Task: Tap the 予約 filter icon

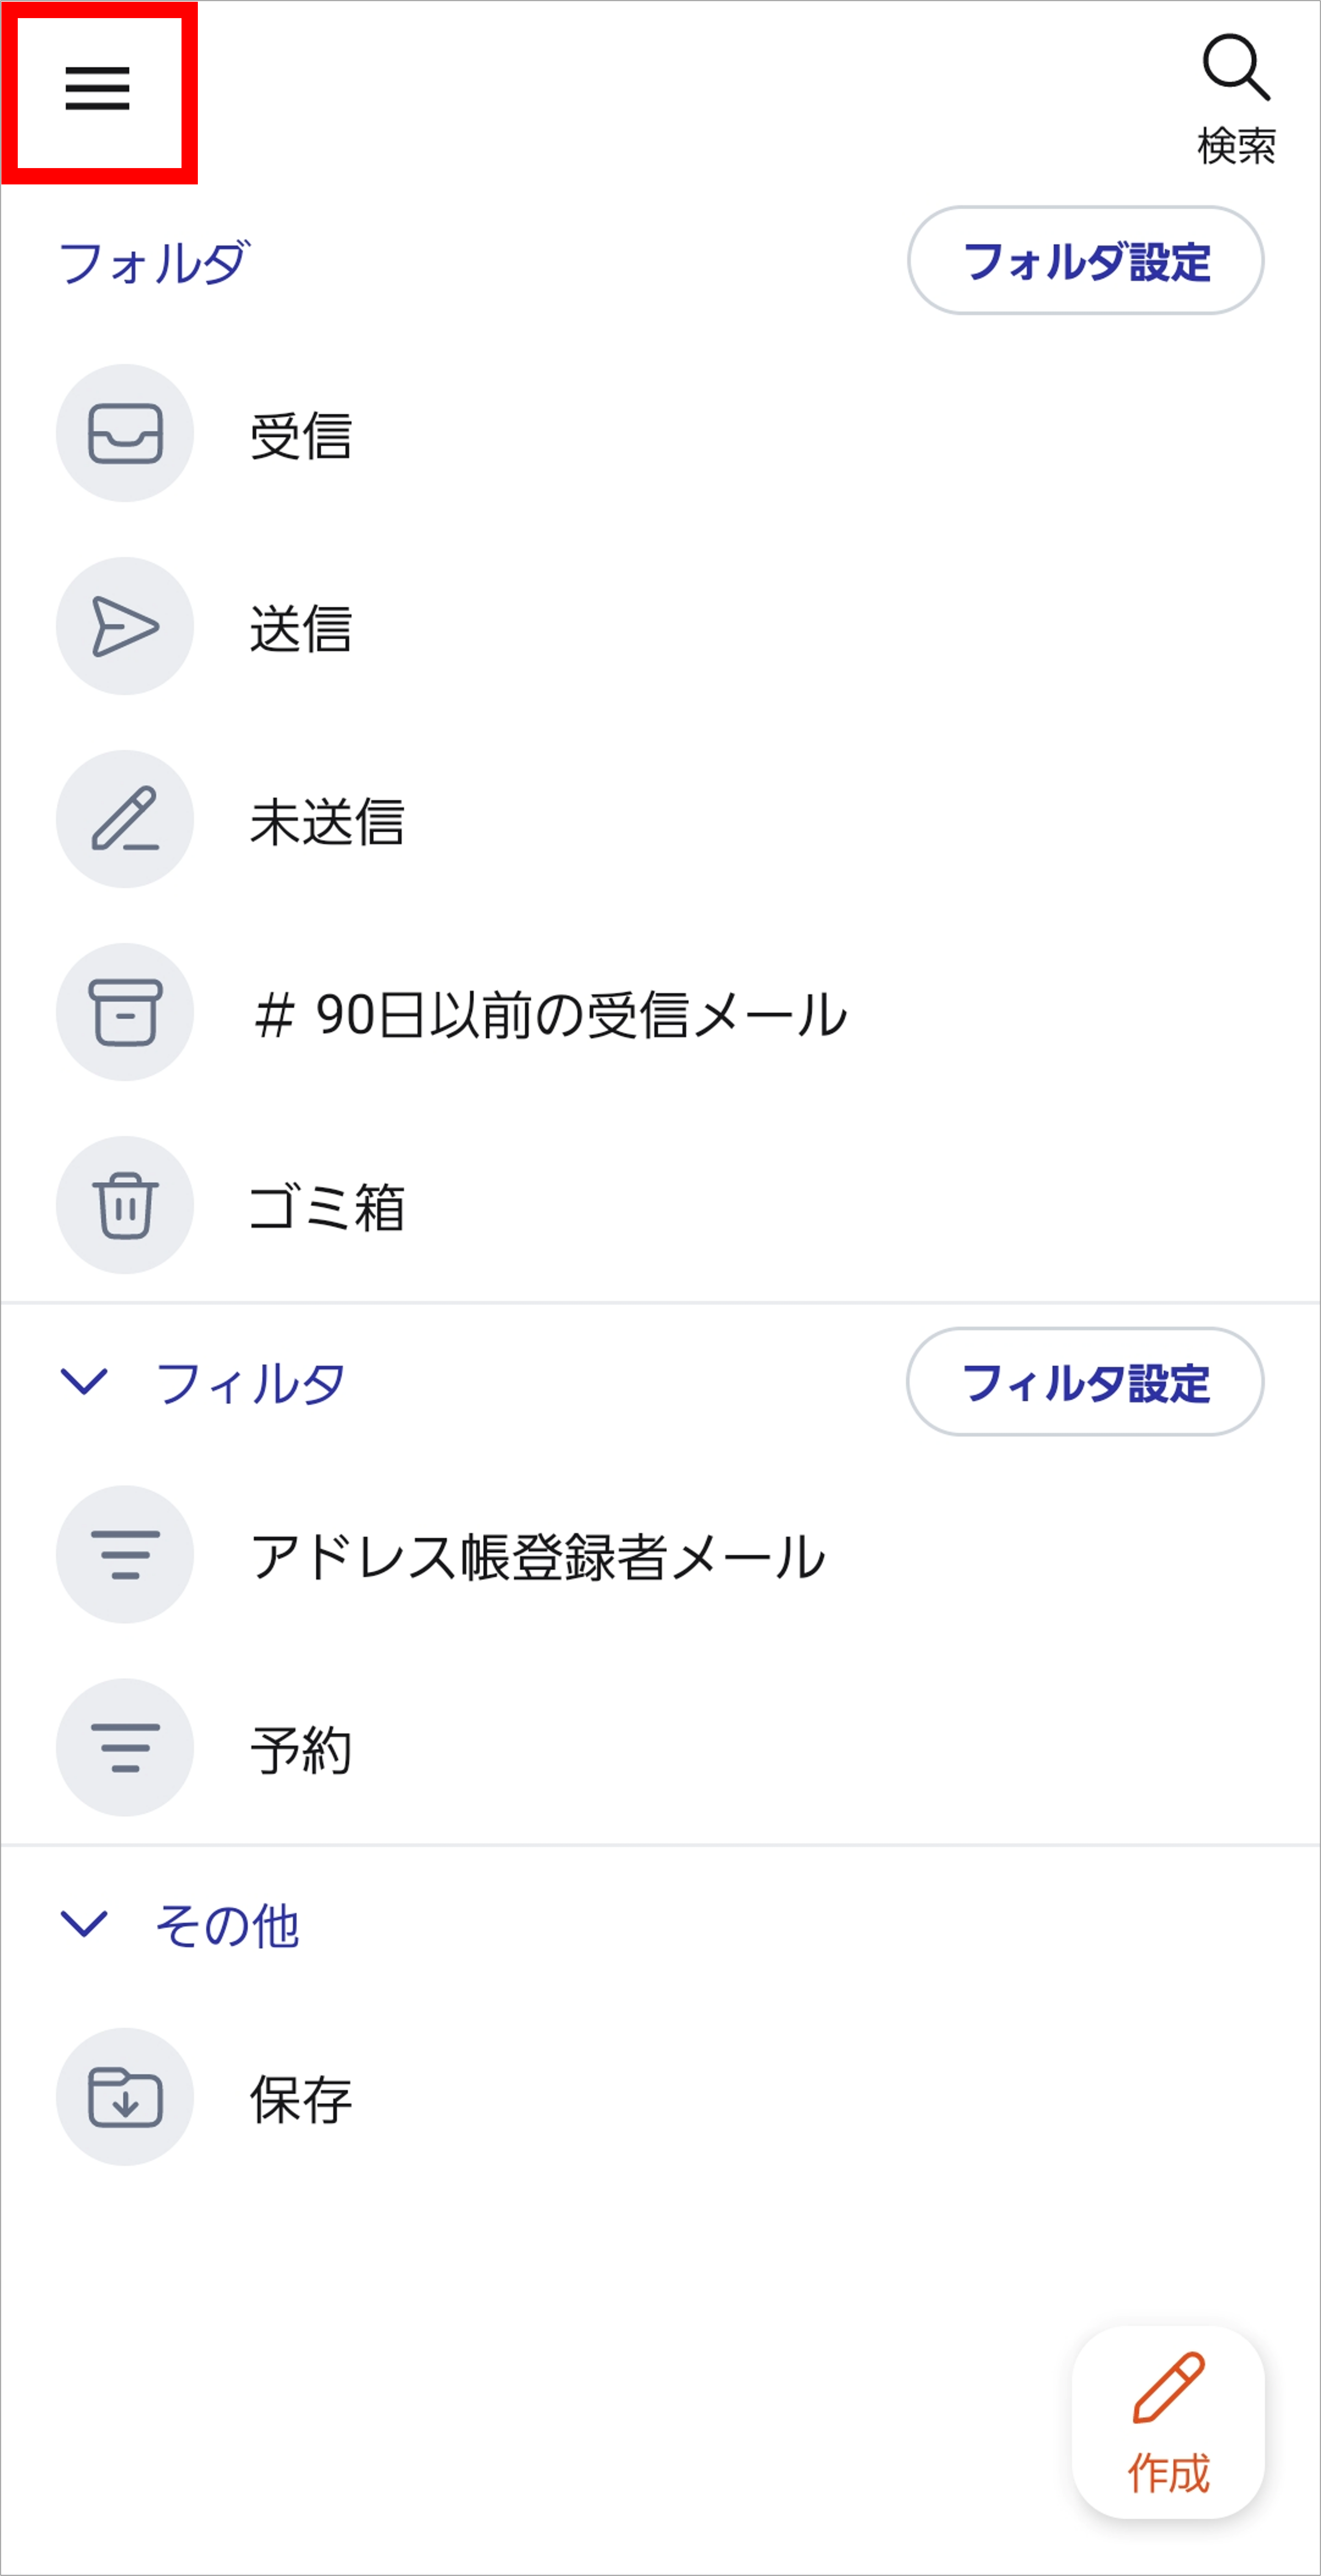Action: coord(125,1747)
